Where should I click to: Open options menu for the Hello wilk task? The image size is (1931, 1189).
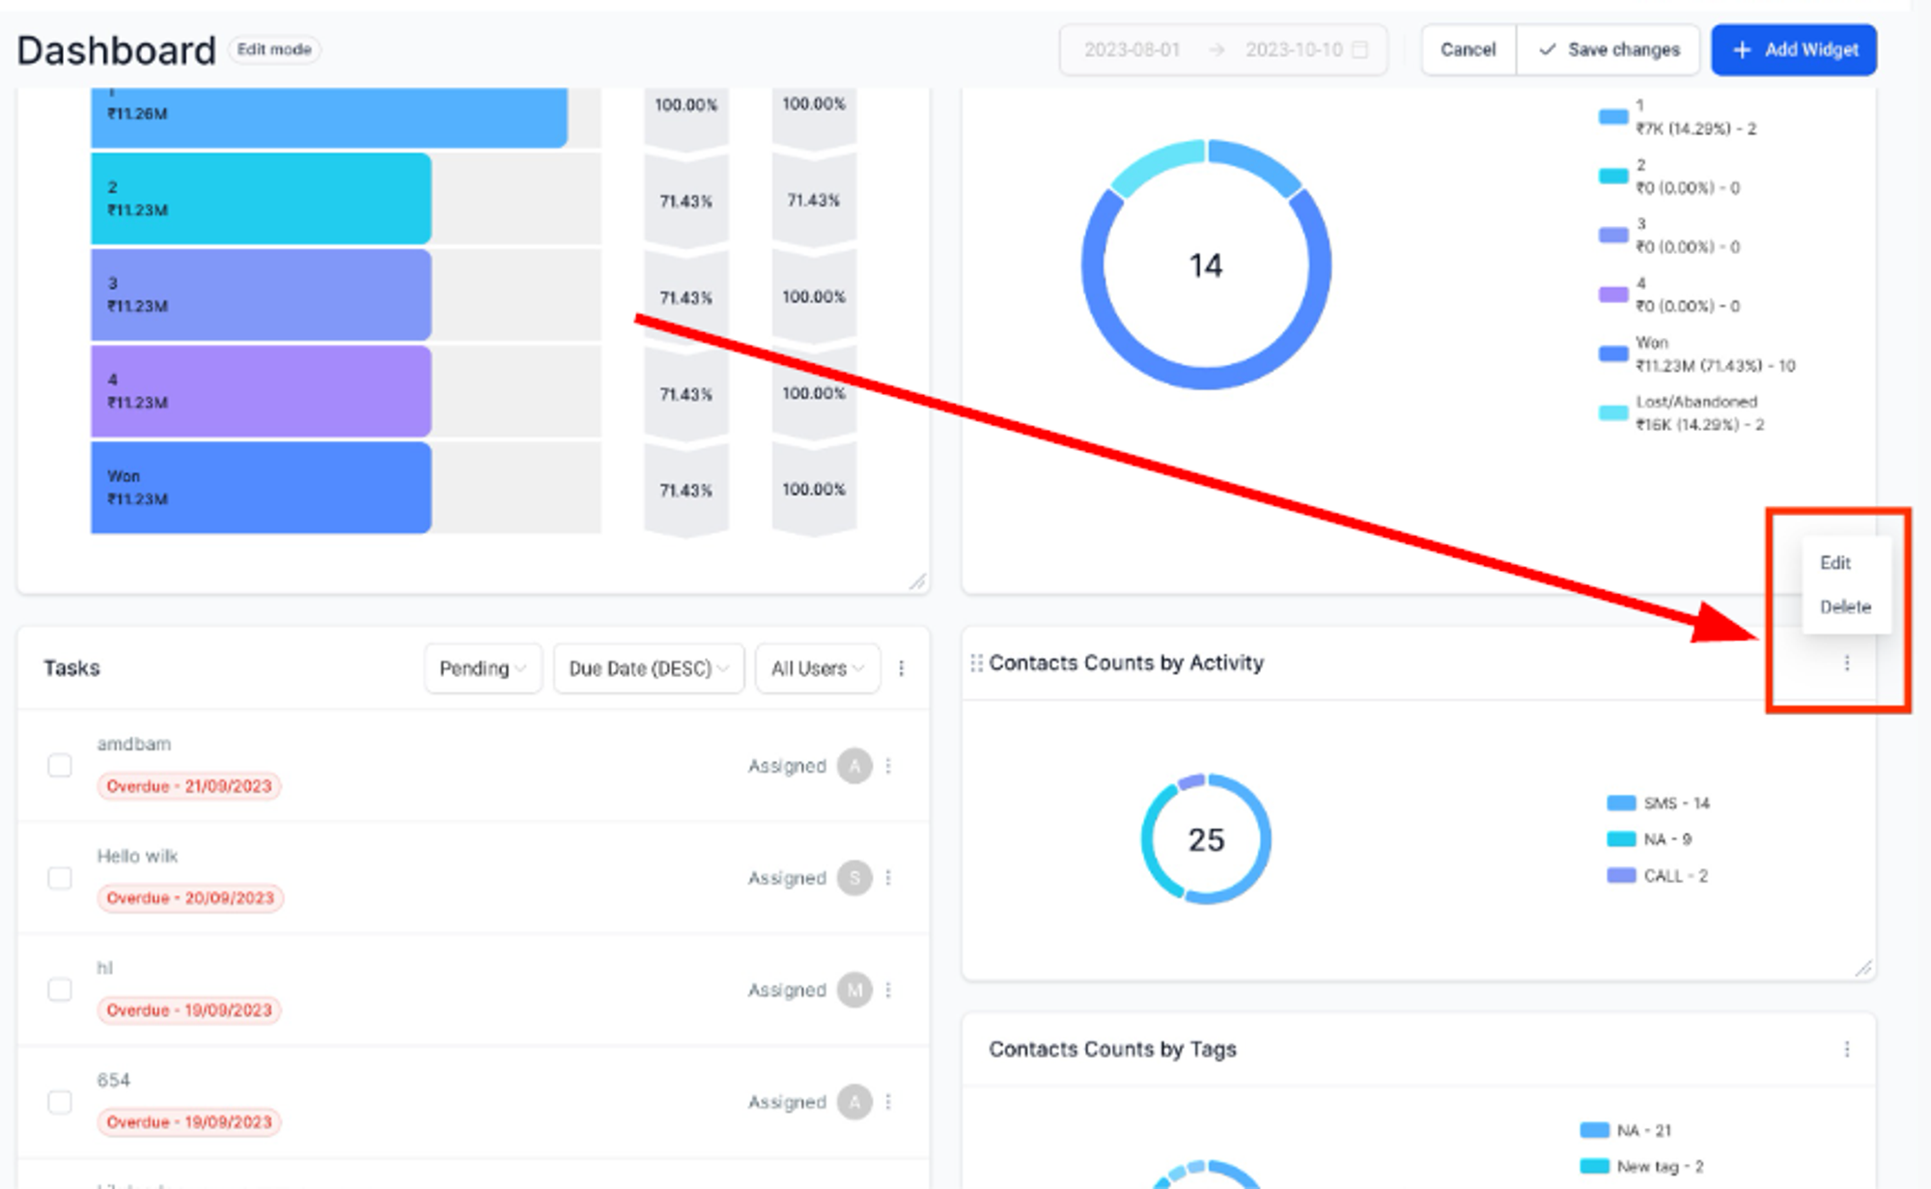(x=888, y=878)
